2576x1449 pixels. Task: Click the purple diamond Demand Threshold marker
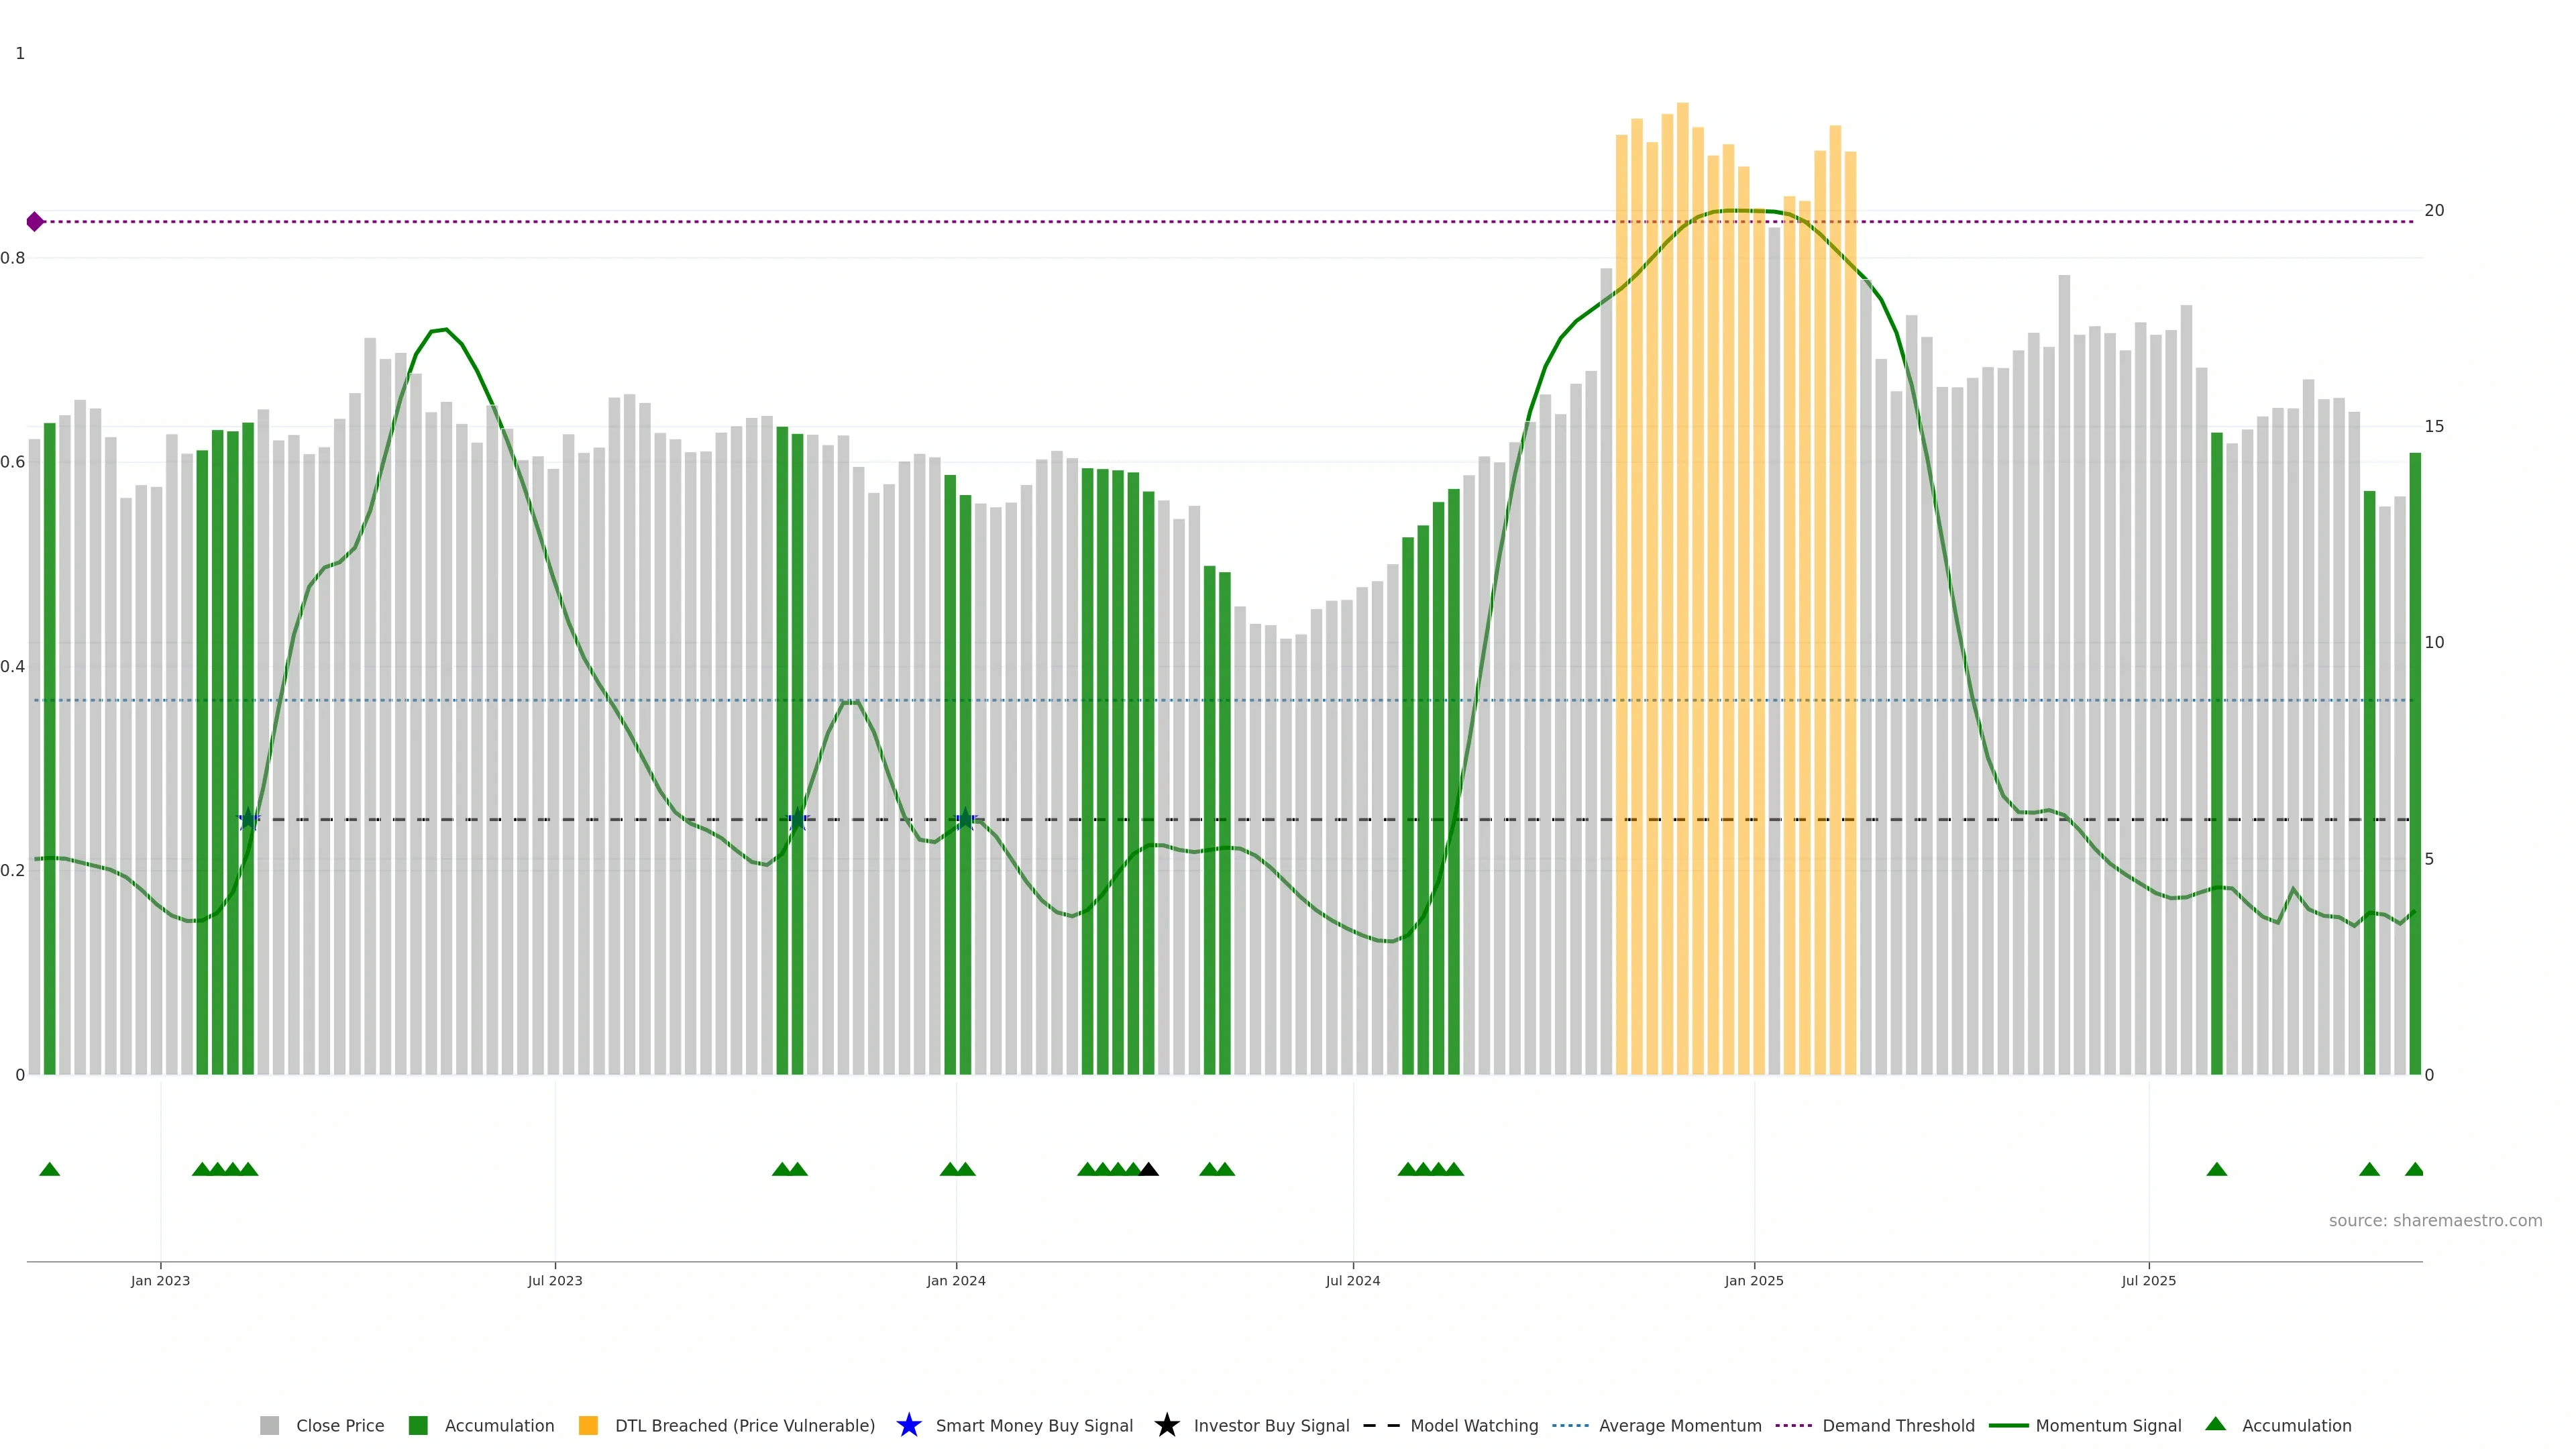click(35, 222)
